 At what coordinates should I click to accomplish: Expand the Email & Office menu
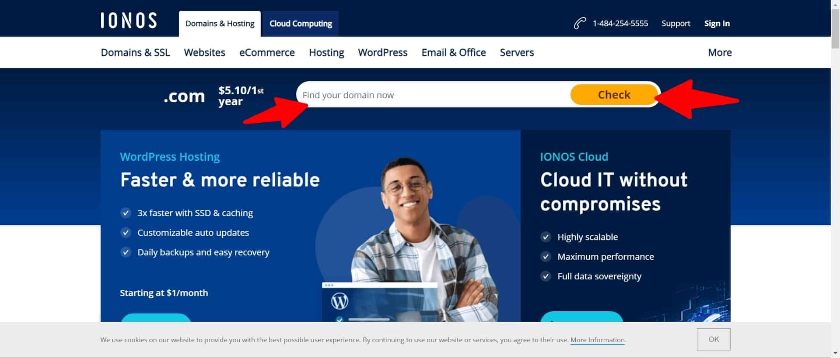[x=453, y=52]
